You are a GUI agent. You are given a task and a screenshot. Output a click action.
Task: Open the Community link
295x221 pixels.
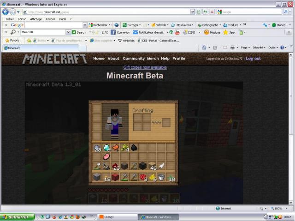[x=134, y=59]
